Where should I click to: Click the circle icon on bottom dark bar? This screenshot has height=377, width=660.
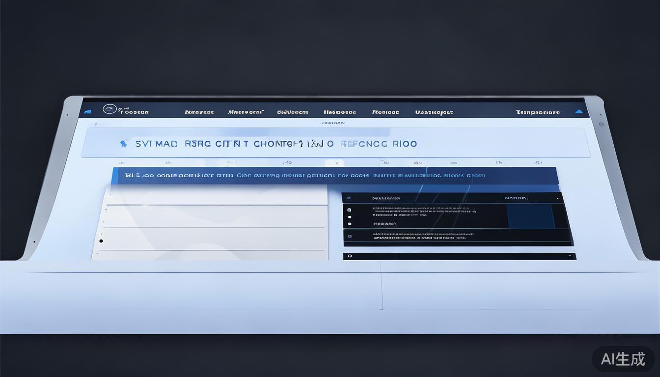click(350, 256)
